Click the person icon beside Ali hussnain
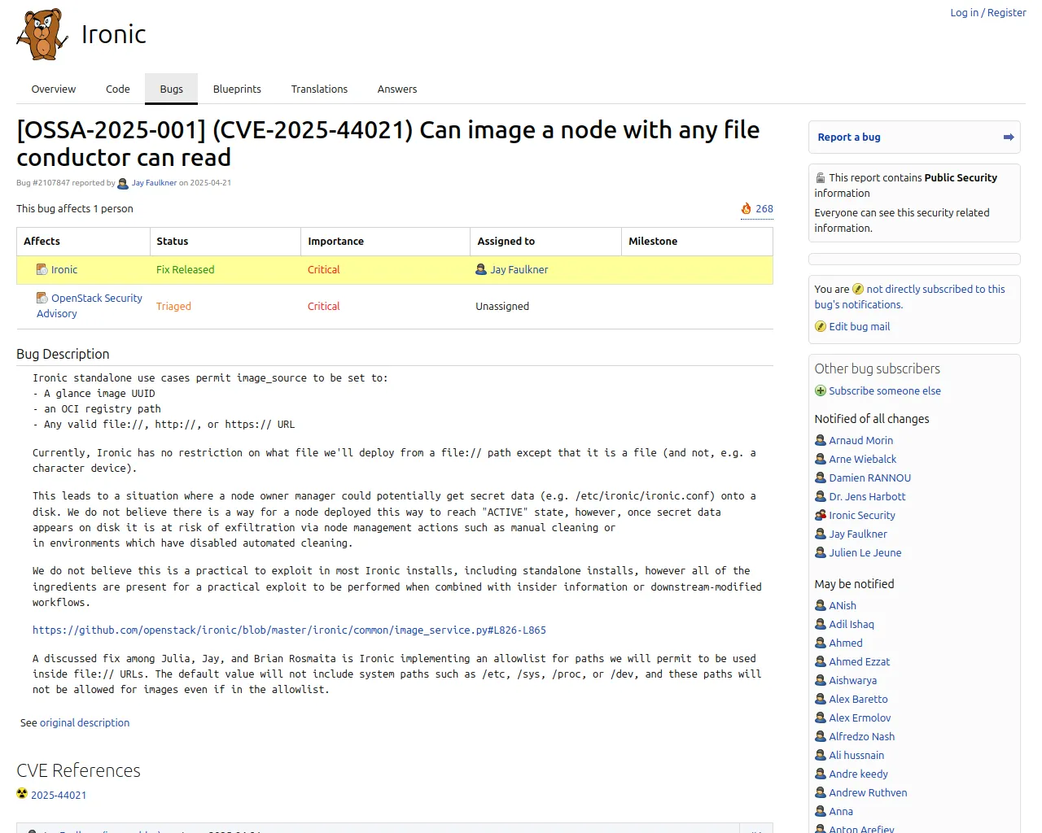The height and width of the screenshot is (833, 1042). point(821,755)
